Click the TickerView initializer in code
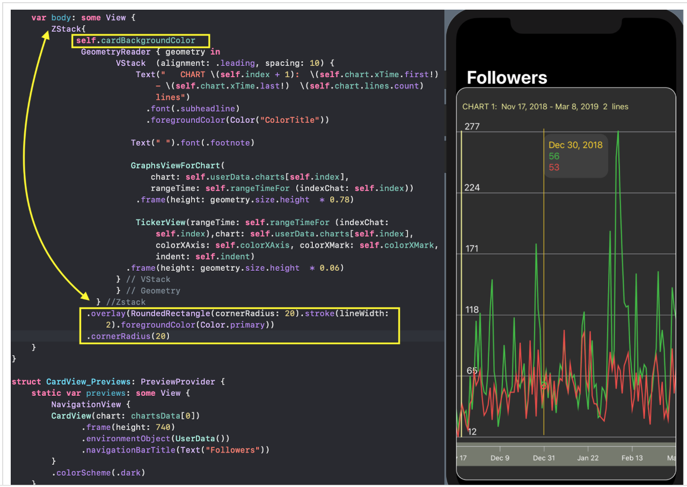Image resolution: width=687 pixels, height=487 pixels. click(x=160, y=222)
